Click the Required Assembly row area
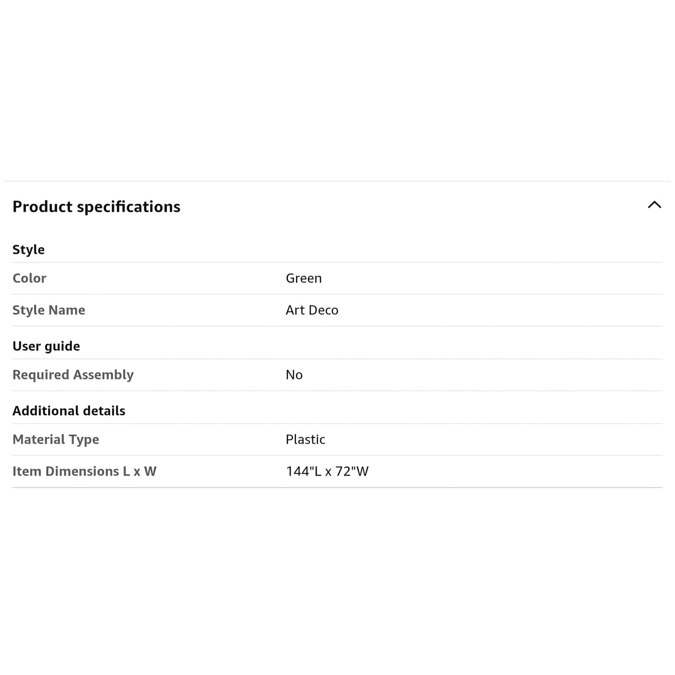 [x=337, y=375]
